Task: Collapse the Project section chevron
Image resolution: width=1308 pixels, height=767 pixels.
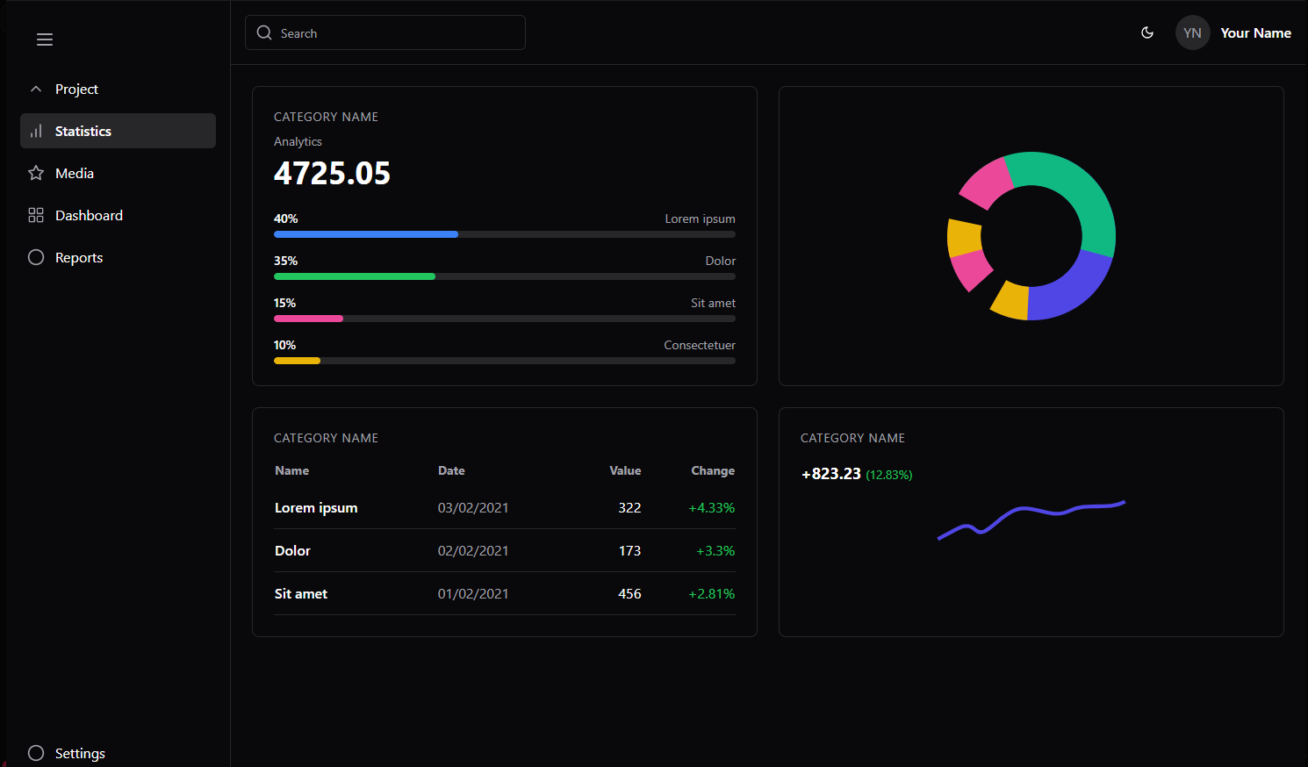Action: click(x=35, y=89)
